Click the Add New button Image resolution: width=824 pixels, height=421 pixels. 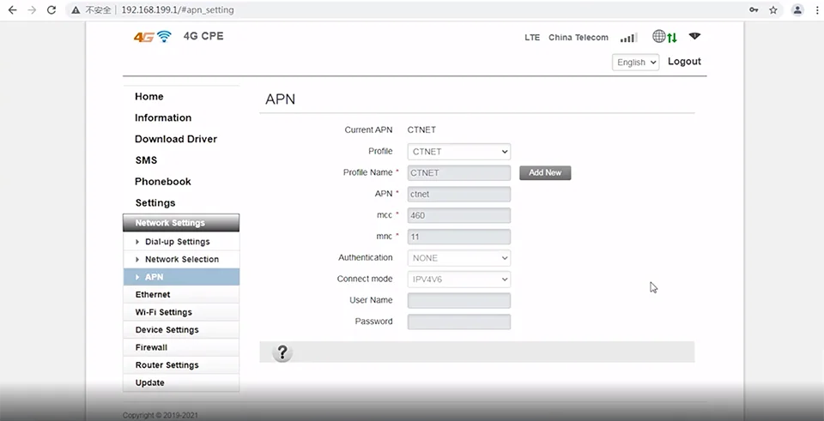coord(545,172)
